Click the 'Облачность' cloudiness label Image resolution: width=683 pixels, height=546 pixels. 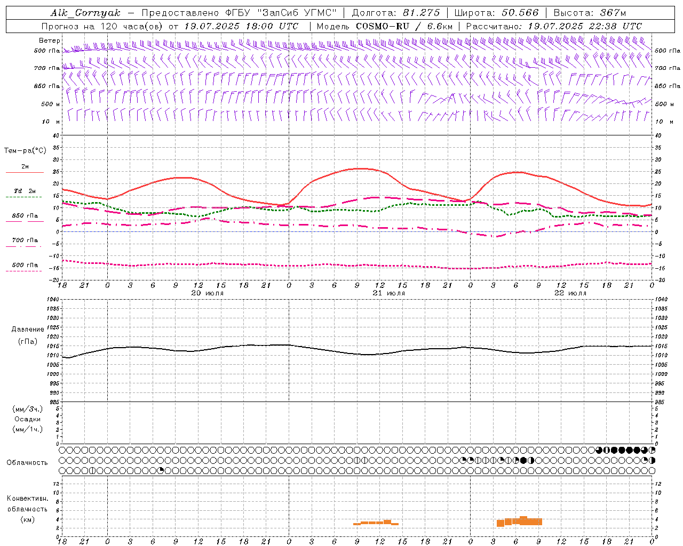click(27, 462)
